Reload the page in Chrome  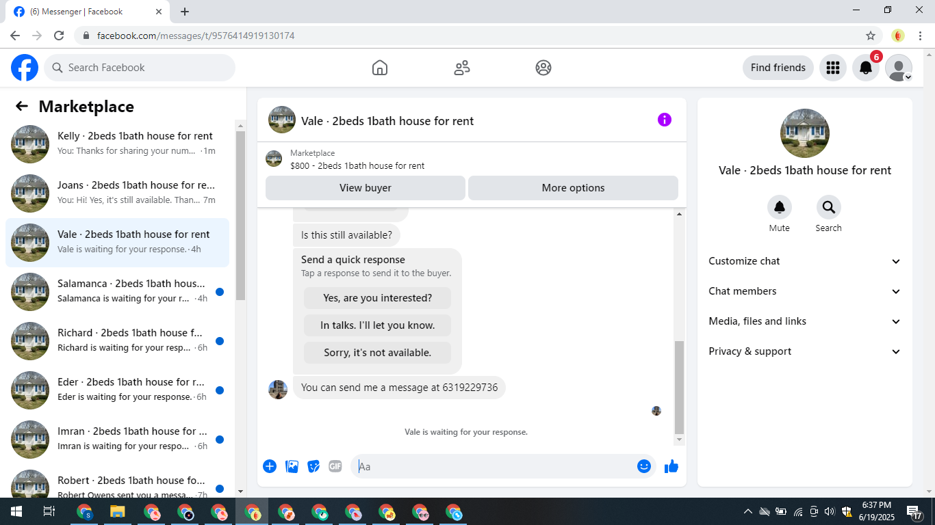coord(59,36)
